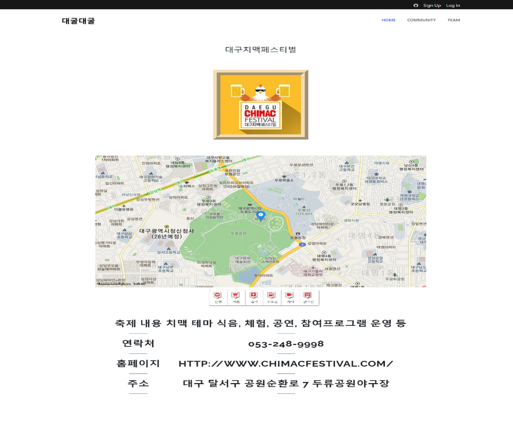Click the 이월드 label on the map
The width and height of the screenshot is (513, 421).
298,199
